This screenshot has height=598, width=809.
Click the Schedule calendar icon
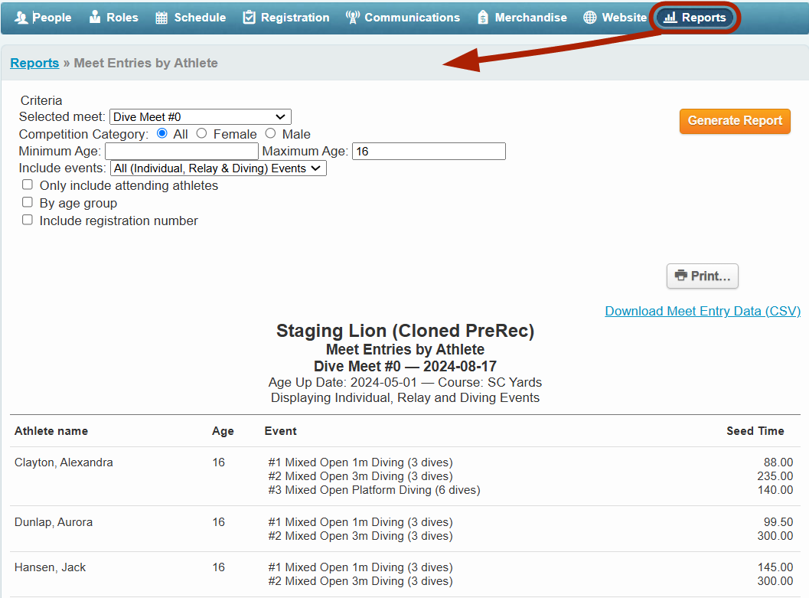click(x=161, y=18)
